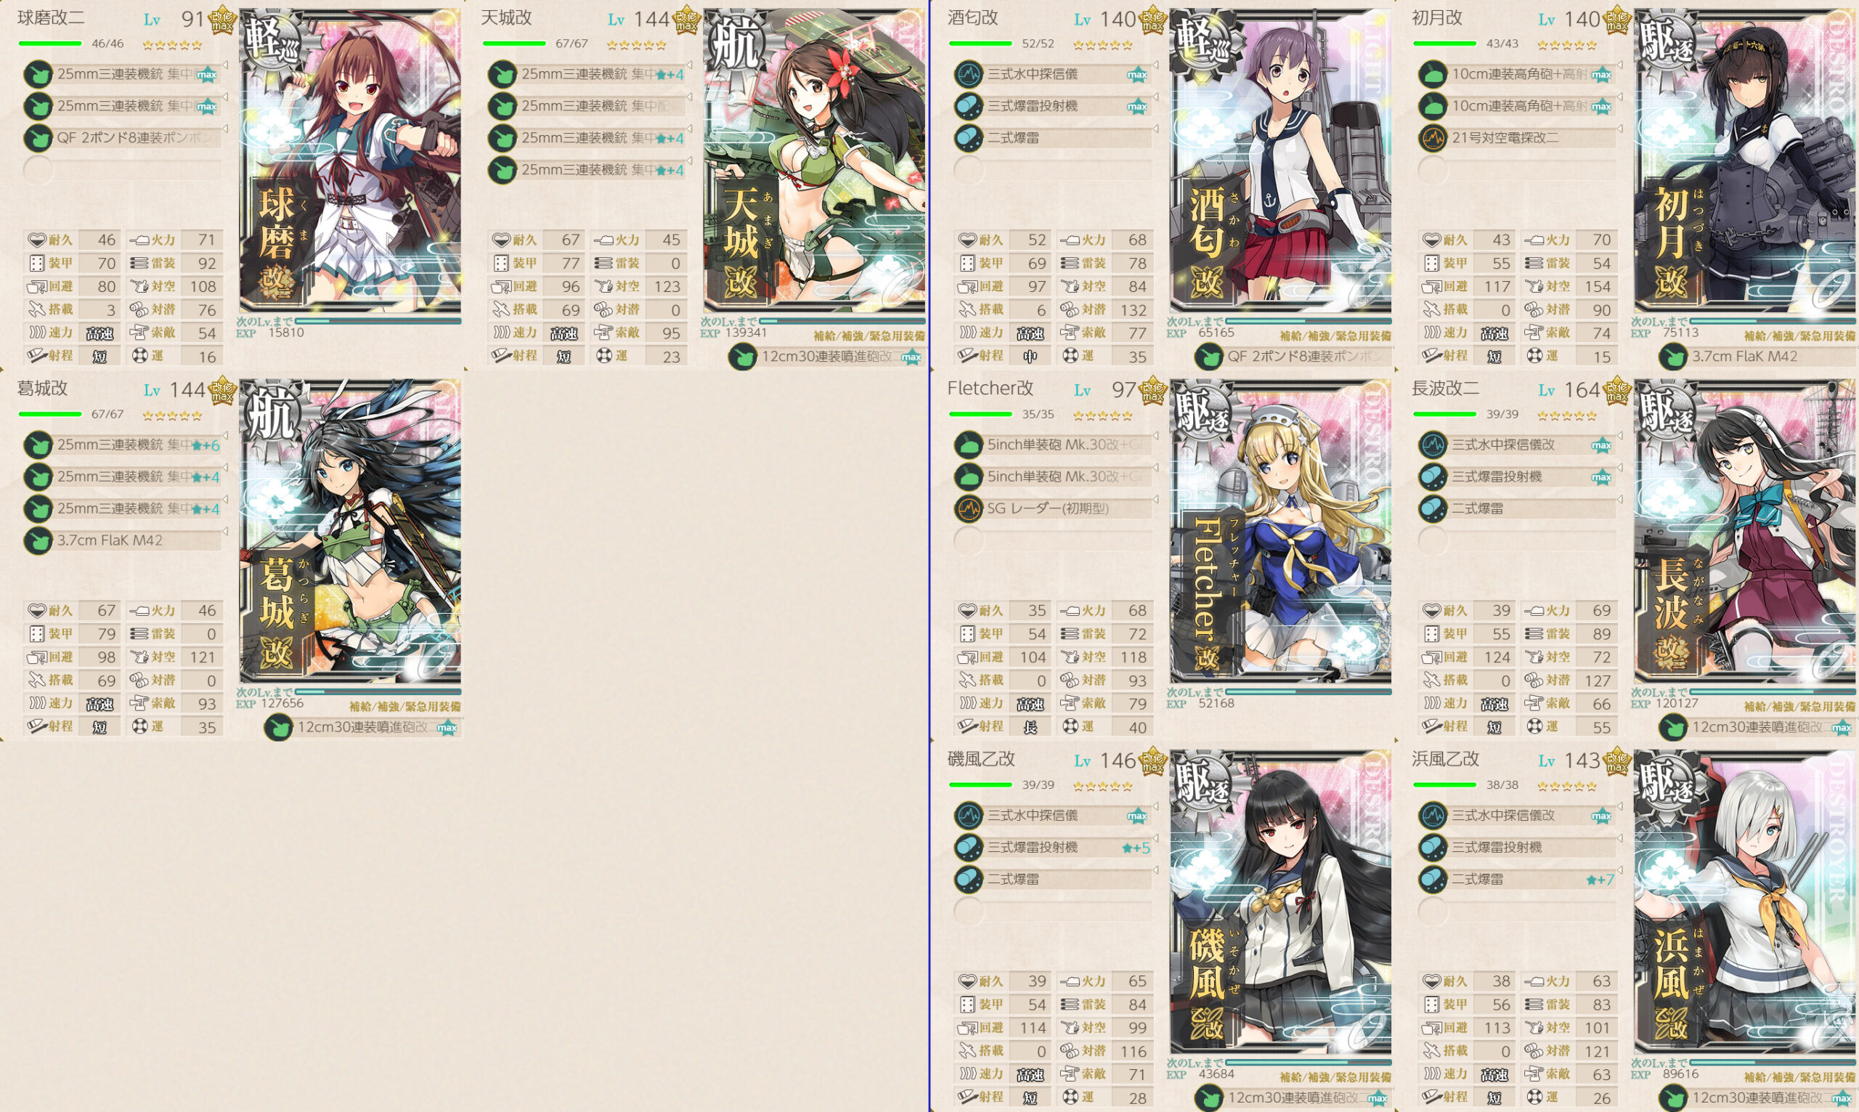Viewport: 1859px width, 1112px height.
Task: Select the empty fourth slot of 球磨改二
Action: coord(123,170)
